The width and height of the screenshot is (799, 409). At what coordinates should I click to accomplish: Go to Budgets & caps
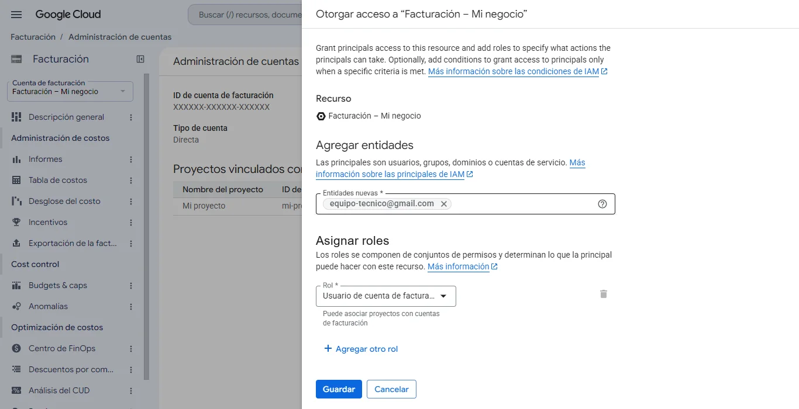[58, 285]
